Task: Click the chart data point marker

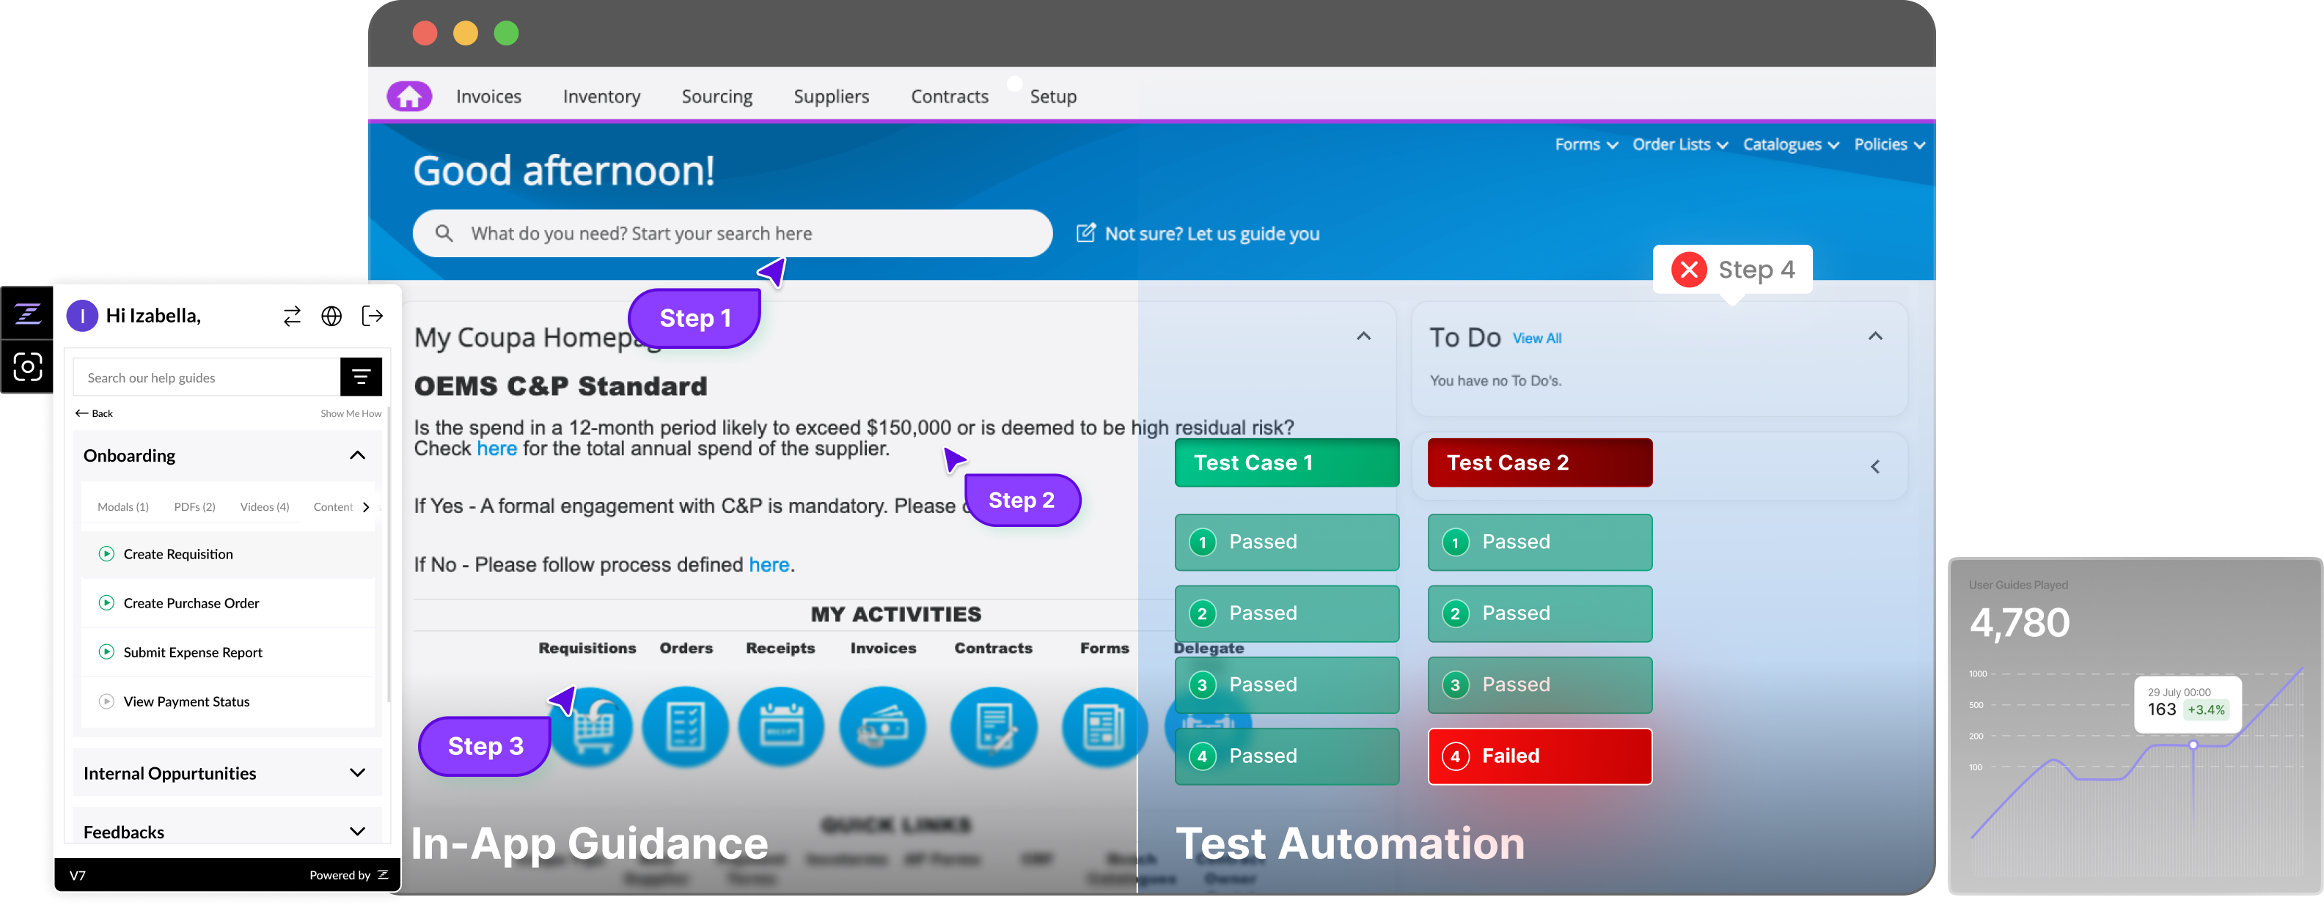Action: coord(2192,745)
